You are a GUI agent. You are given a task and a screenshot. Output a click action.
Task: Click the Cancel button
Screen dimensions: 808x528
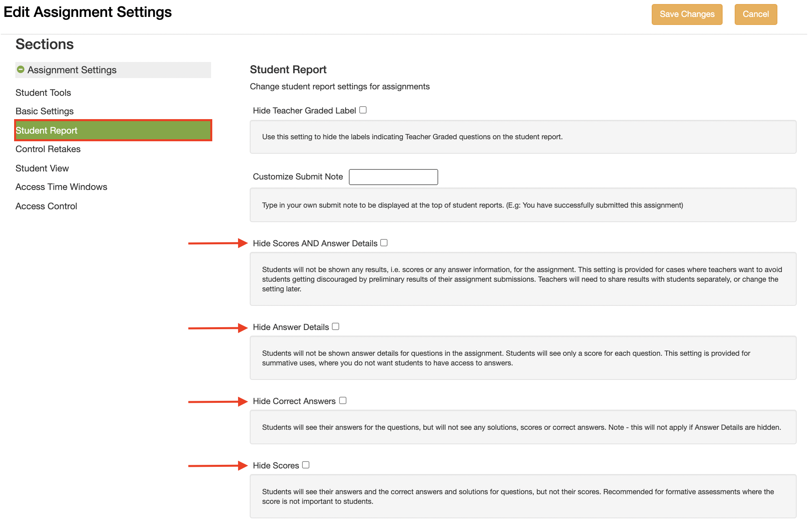(x=755, y=14)
